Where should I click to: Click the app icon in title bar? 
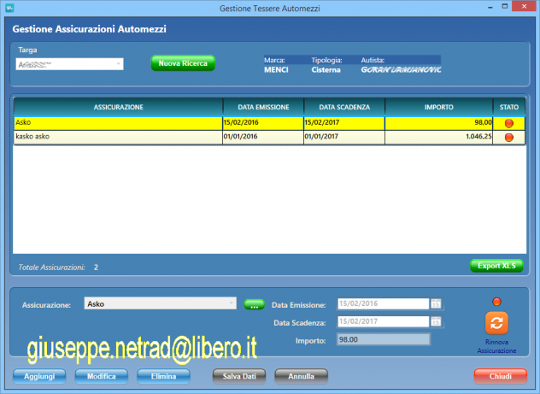point(9,8)
